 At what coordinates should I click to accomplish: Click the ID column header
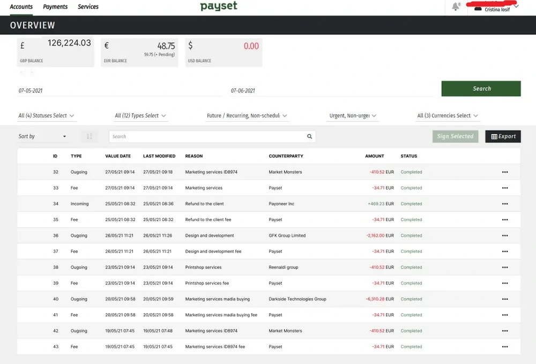click(x=55, y=156)
